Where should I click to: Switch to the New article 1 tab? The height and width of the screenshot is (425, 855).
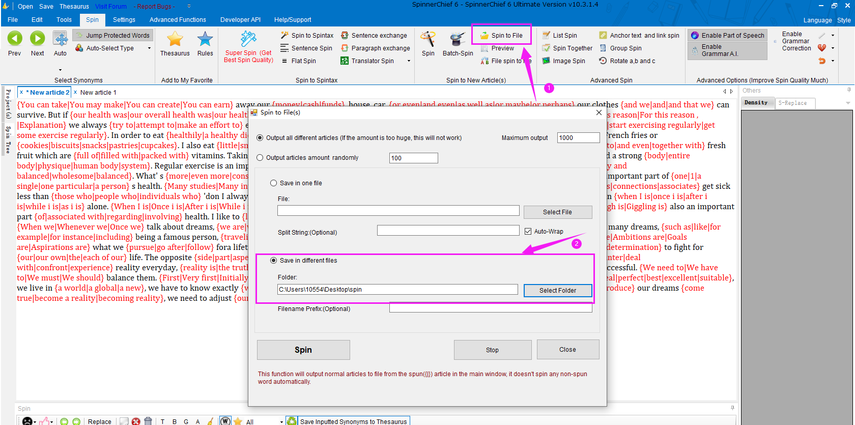(x=98, y=93)
